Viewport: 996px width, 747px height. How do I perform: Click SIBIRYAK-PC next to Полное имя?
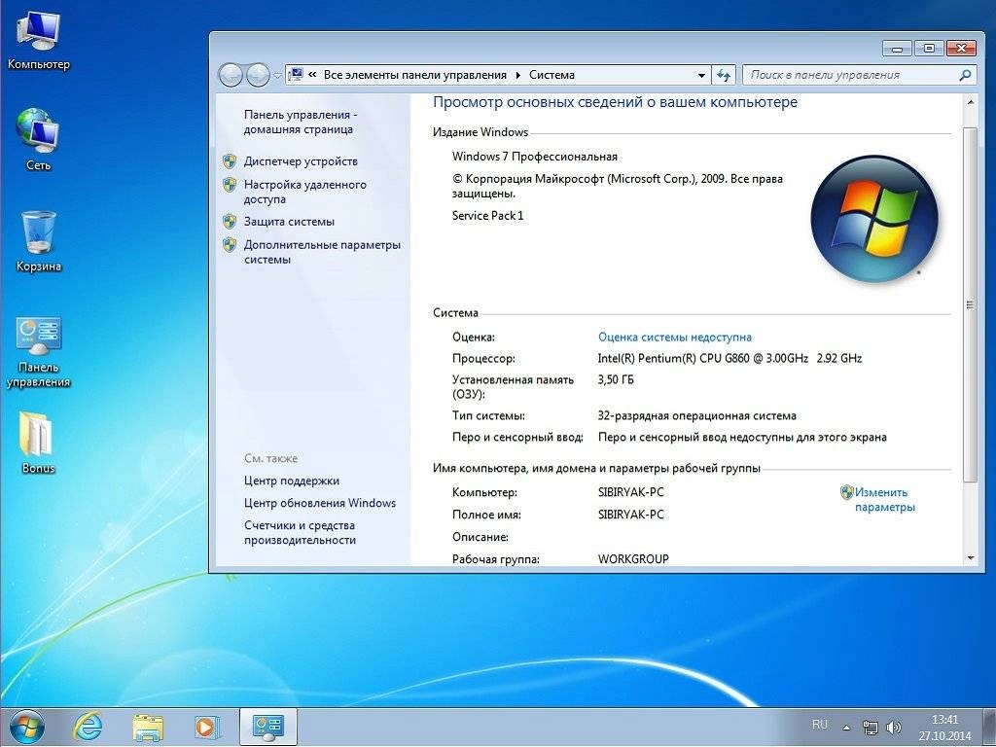click(x=630, y=515)
